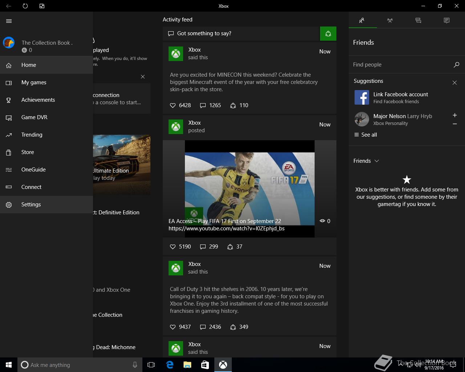Screen dimensions: 465x372
Task: Open the Windows Start menu
Action: point(9,365)
